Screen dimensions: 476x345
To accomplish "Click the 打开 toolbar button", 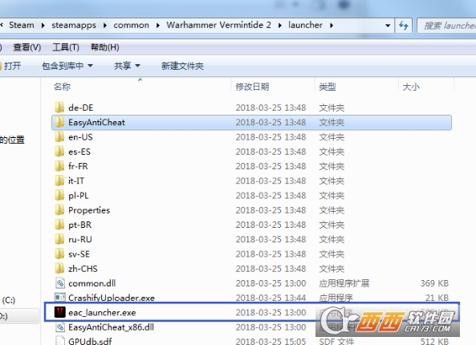I will point(11,66).
